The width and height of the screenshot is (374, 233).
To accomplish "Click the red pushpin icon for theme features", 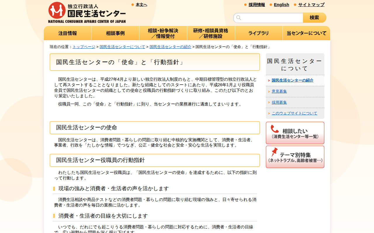I will pos(274,152).
